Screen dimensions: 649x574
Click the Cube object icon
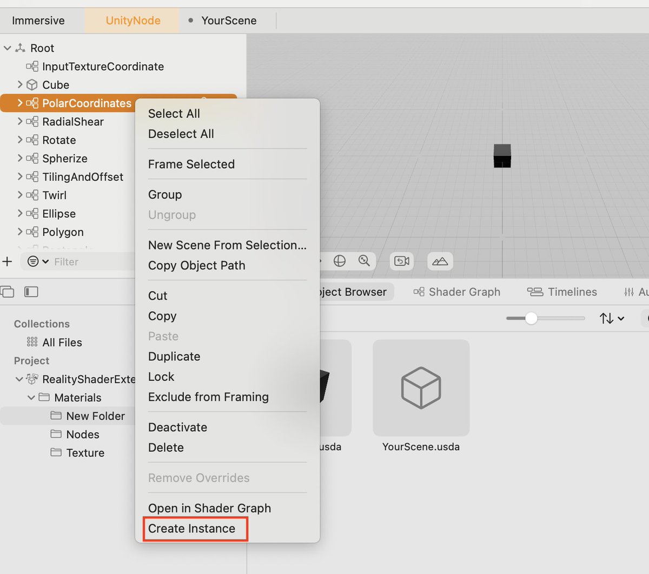click(x=32, y=85)
